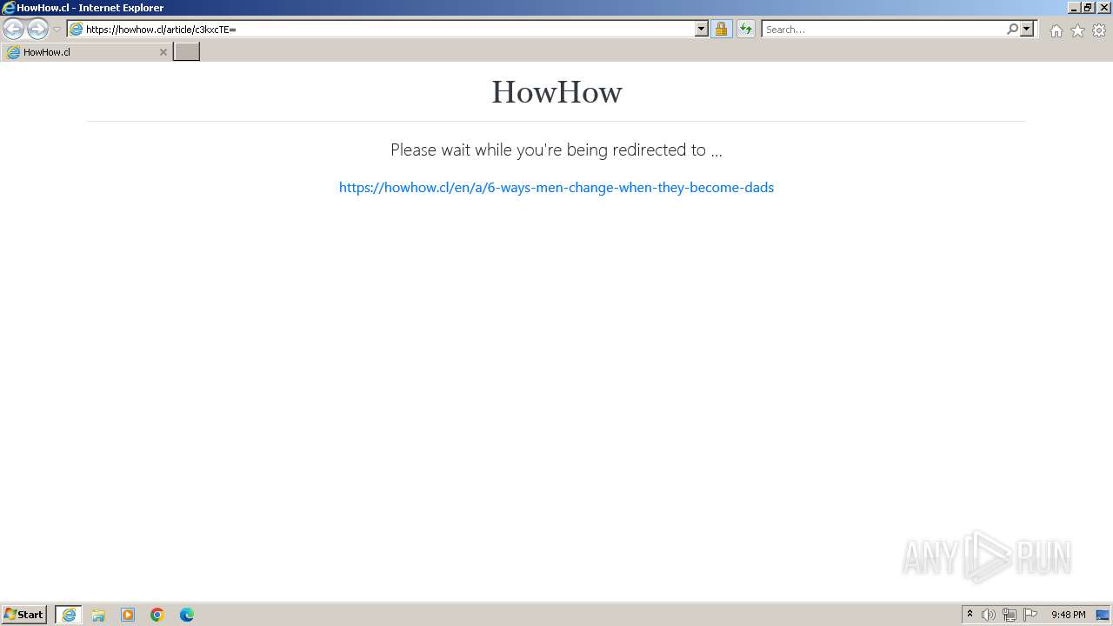The image size is (1113, 626).
Task: Click the search magnifier icon
Action: coord(1012,30)
